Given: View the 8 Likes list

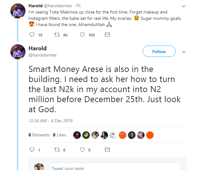Looking at the screenshot, I should pos(59,135).
